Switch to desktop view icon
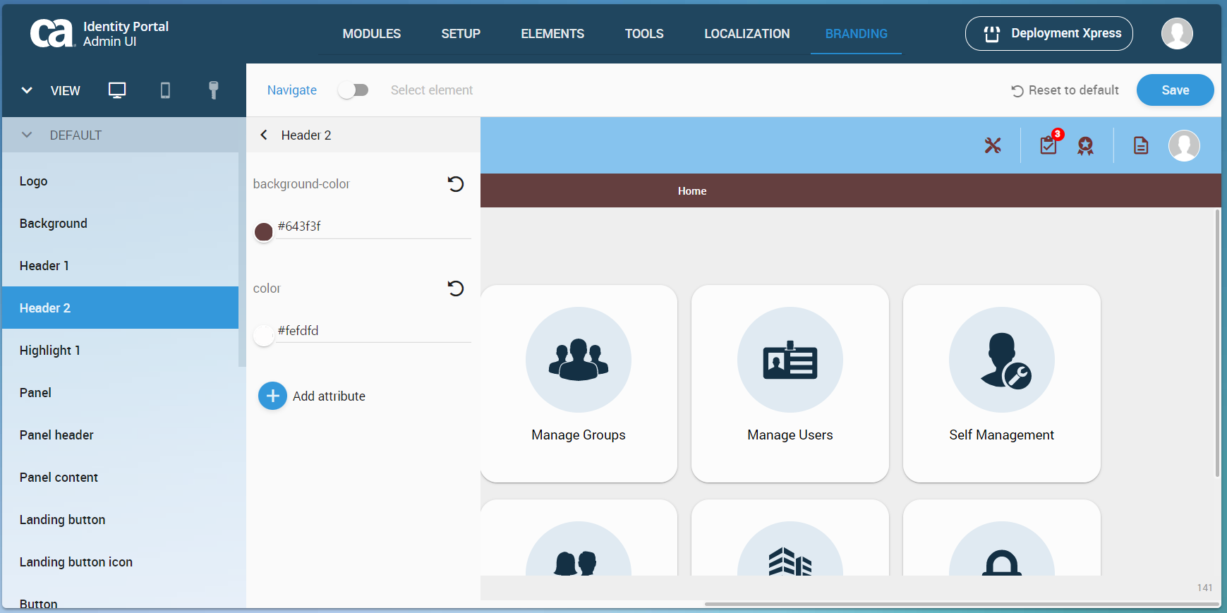The image size is (1227, 613). (x=117, y=90)
